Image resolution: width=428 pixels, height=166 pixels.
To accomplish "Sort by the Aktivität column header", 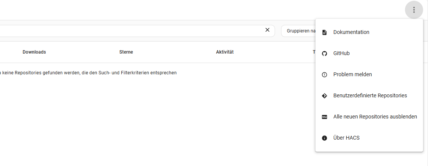I will coord(225,52).
